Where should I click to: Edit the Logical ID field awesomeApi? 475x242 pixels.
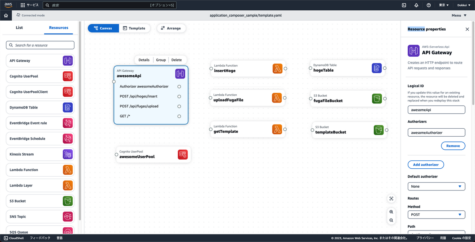click(x=436, y=110)
